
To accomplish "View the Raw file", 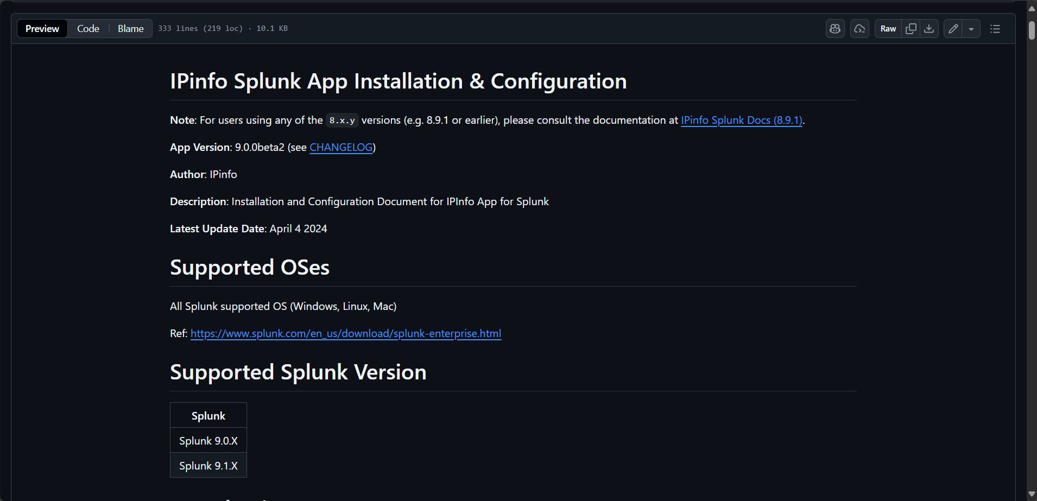I will coord(888,28).
